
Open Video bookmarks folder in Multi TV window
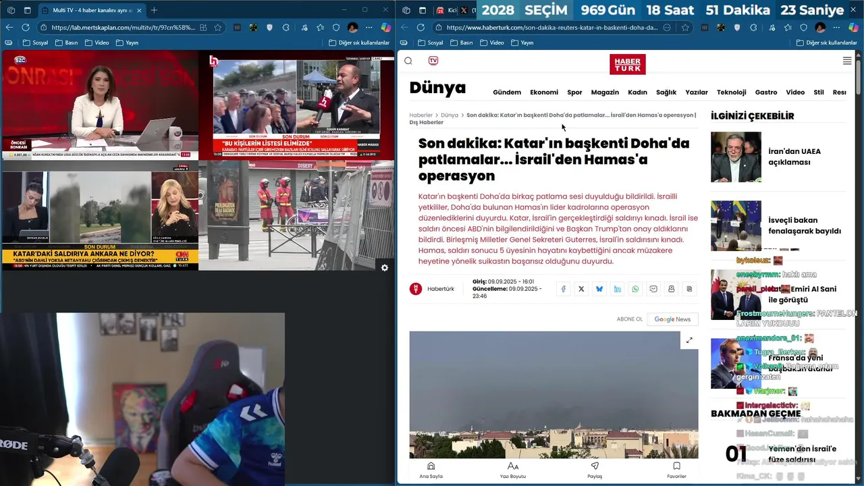click(97, 43)
